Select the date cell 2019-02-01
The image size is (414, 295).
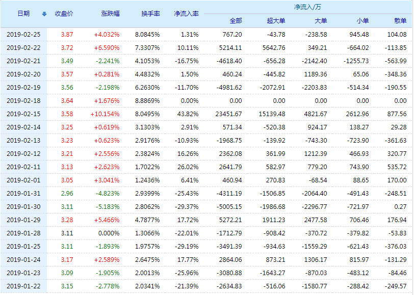23,180
